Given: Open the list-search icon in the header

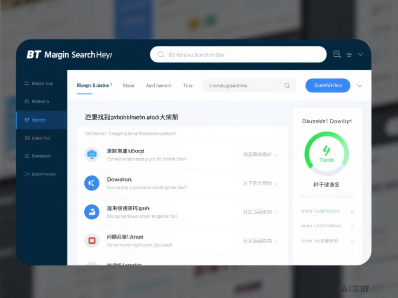Looking at the screenshot, I should pos(337,55).
